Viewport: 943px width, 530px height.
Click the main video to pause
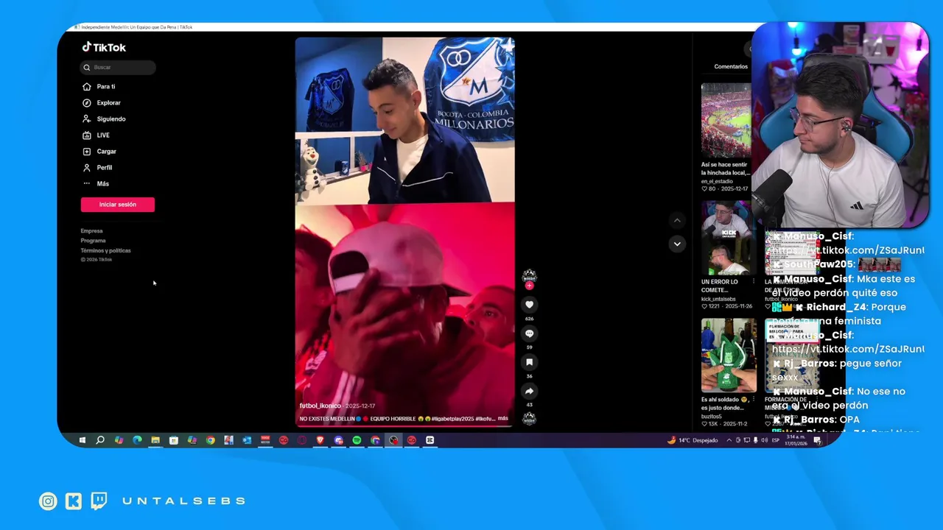point(404,232)
